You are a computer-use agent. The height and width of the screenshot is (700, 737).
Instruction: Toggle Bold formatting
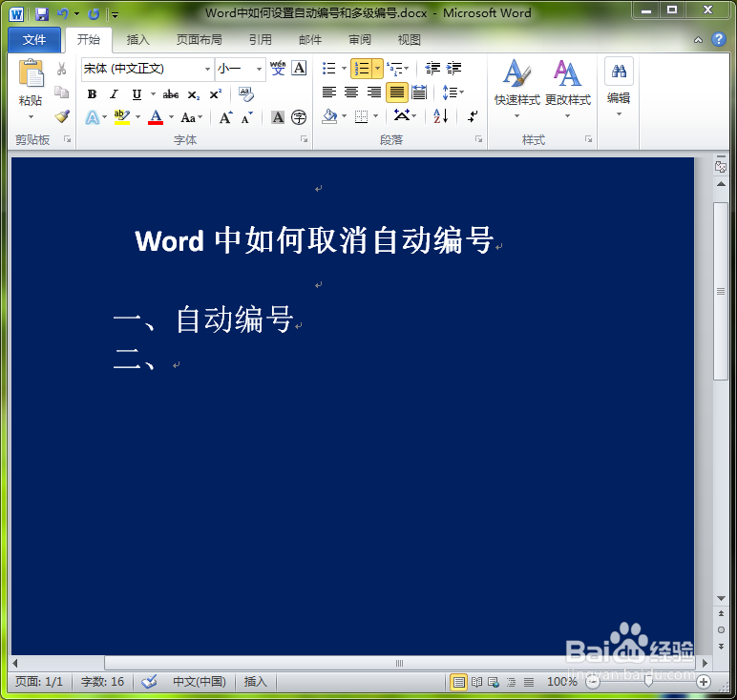[x=92, y=94]
